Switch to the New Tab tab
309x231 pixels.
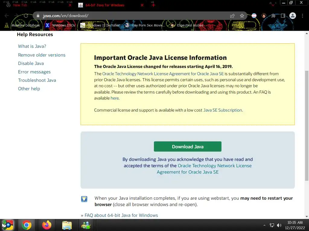[20, 5]
